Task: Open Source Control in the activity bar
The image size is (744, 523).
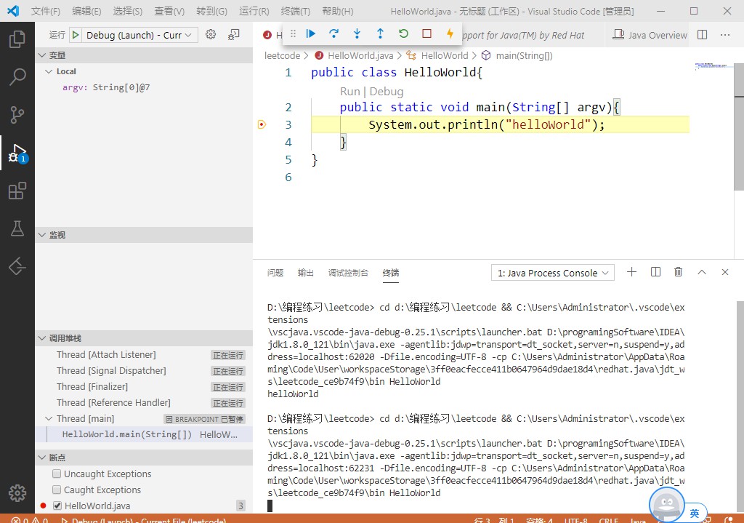Action: click(x=18, y=114)
